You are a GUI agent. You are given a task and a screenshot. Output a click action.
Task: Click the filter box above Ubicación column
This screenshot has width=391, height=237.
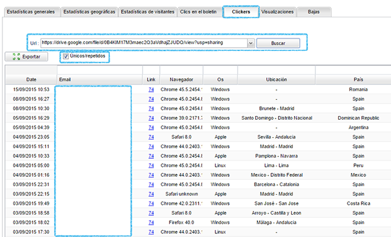(276, 70)
